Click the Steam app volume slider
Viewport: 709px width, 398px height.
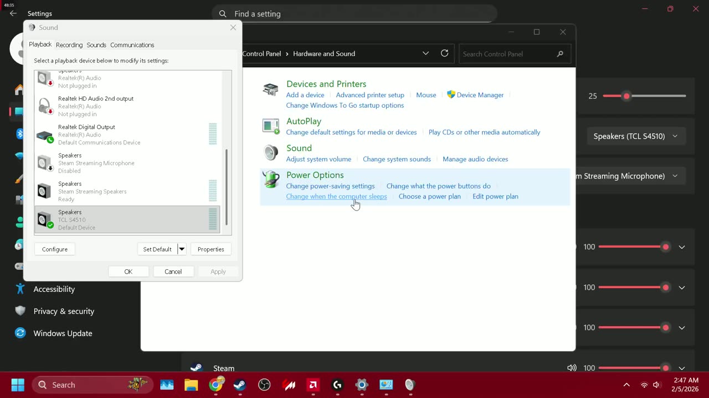pyautogui.click(x=634, y=368)
